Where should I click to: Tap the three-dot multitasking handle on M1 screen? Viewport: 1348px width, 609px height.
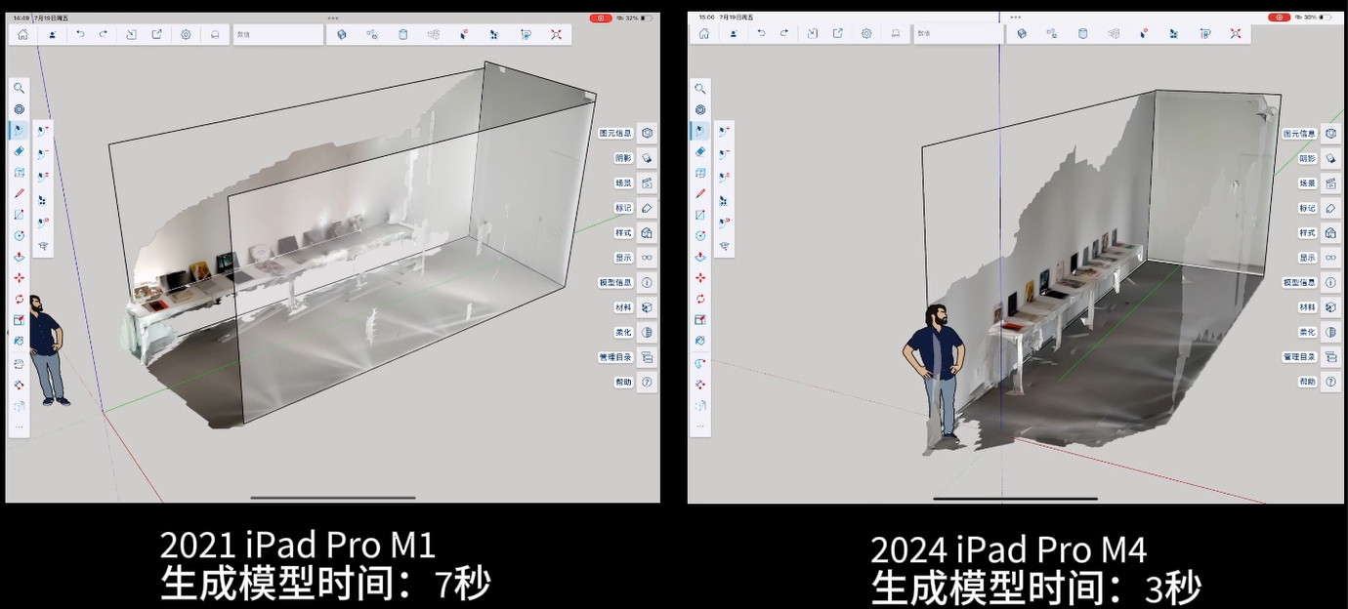(333, 18)
